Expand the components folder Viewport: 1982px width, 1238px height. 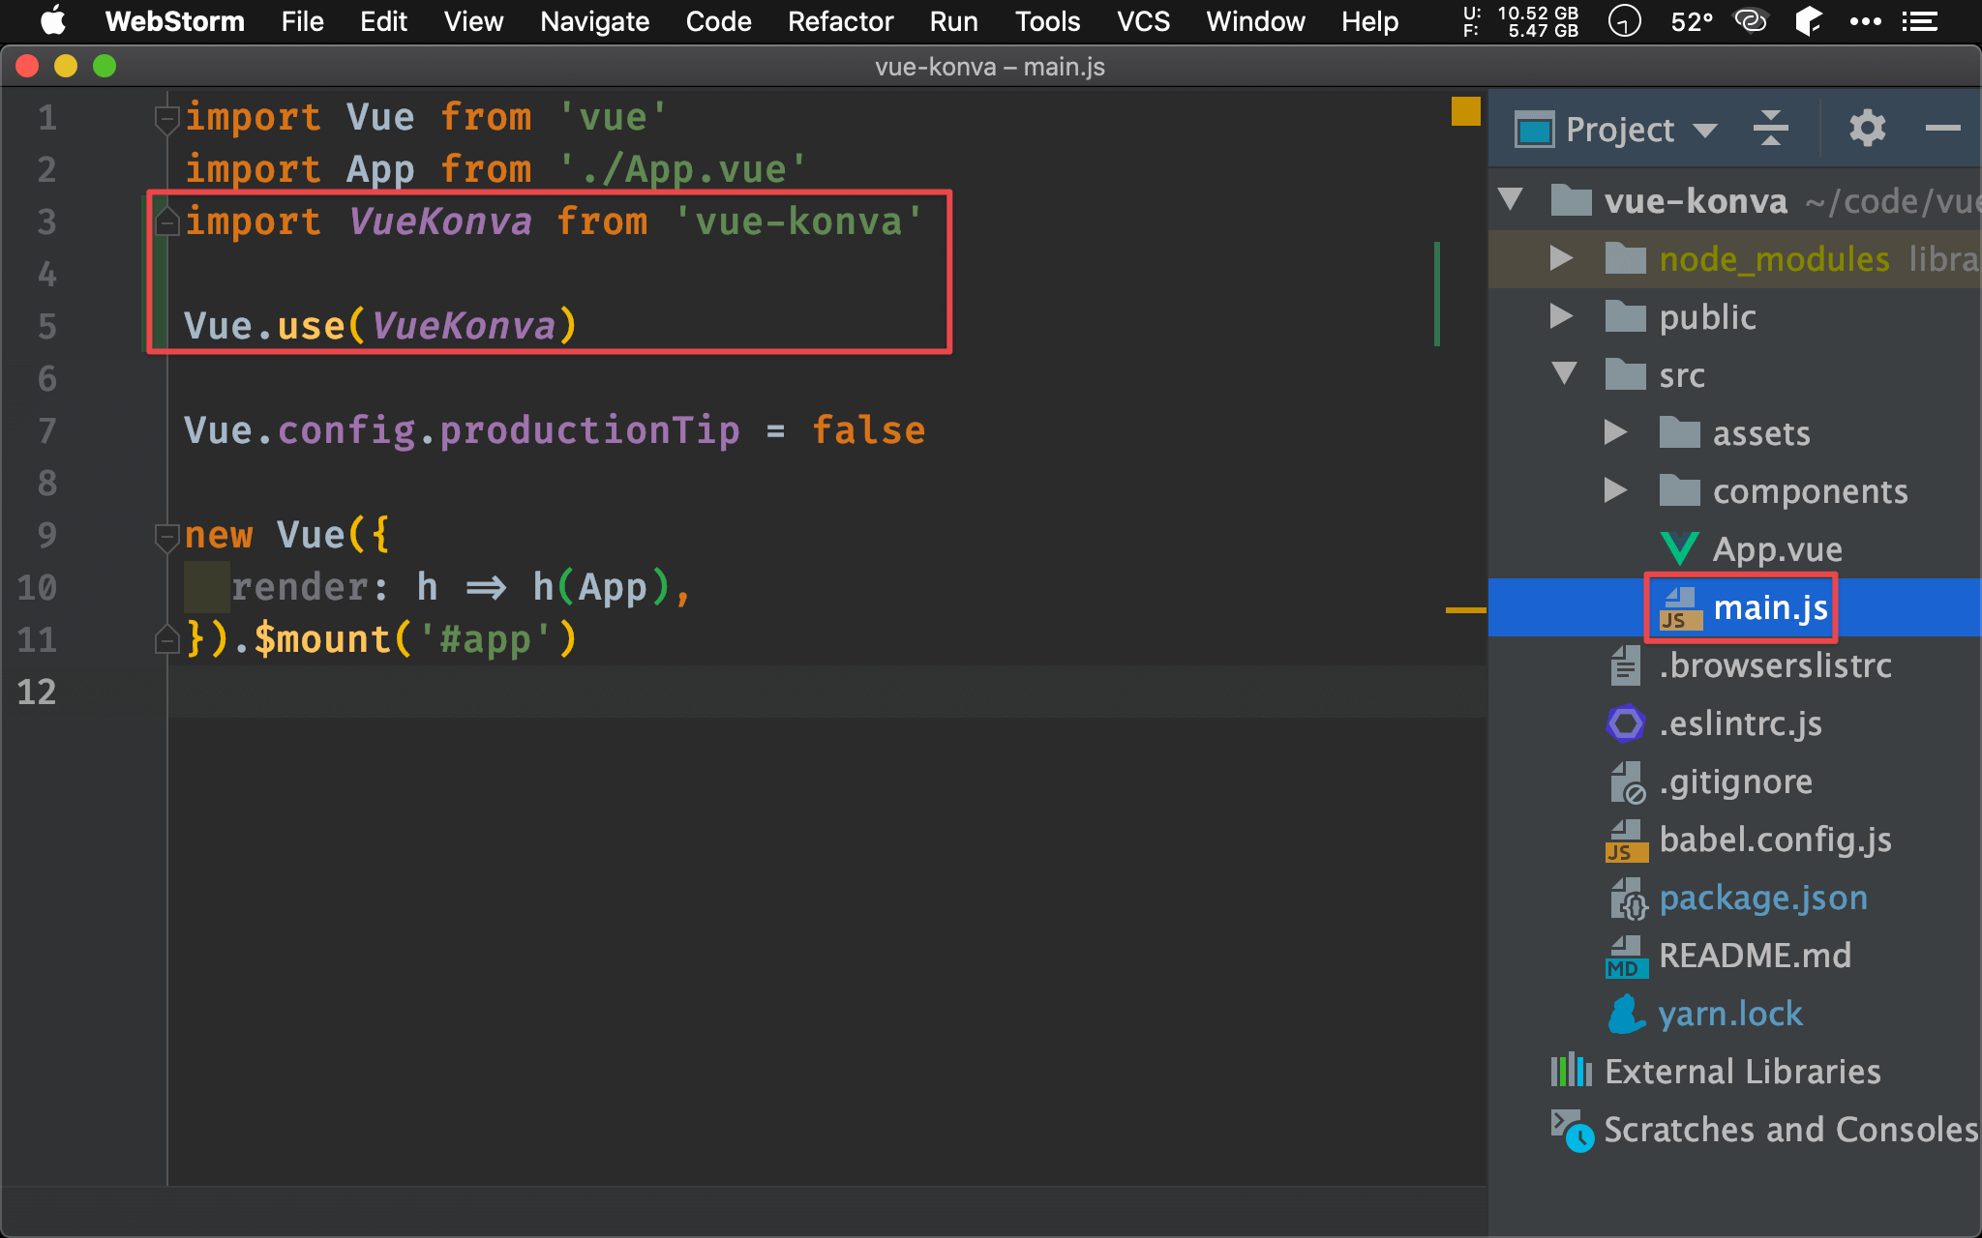coord(1615,490)
